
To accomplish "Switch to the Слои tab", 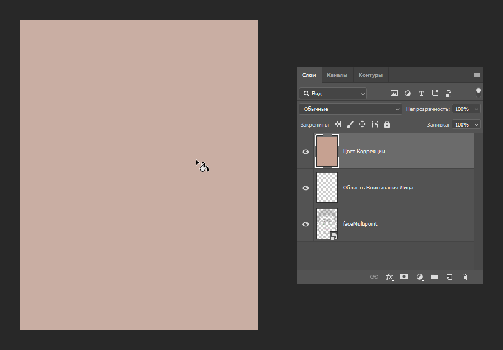I will pyautogui.click(x=309, y=75).
